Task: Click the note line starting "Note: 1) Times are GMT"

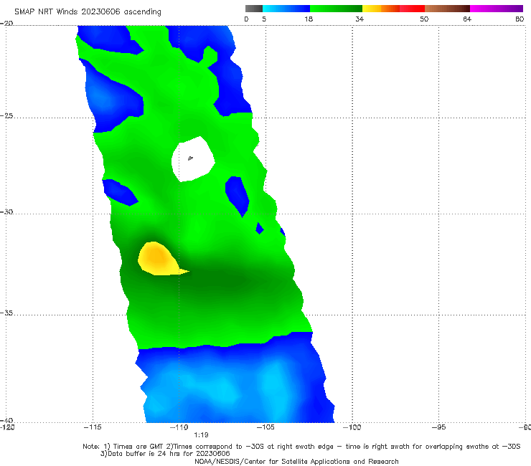Action: pyautogui.click(x=301, y=447)
